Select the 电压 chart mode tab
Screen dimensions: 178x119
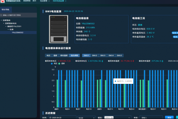click(x=49, y=56)
